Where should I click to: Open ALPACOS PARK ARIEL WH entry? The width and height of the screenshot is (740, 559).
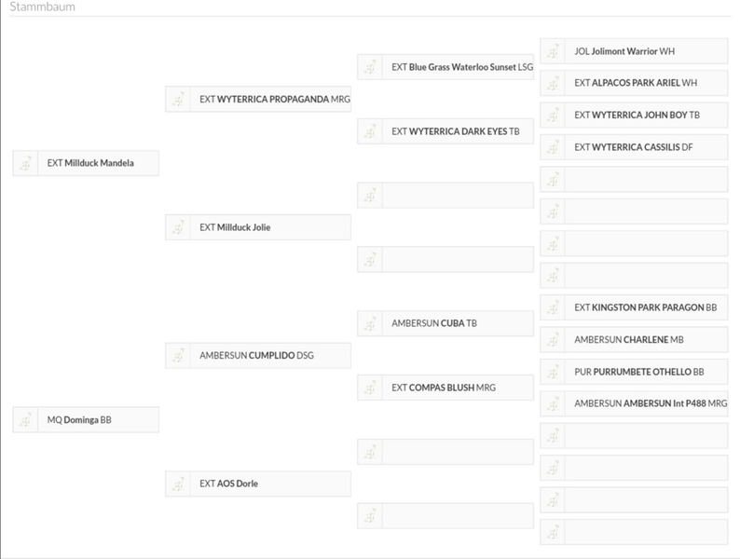click(636, 83)
